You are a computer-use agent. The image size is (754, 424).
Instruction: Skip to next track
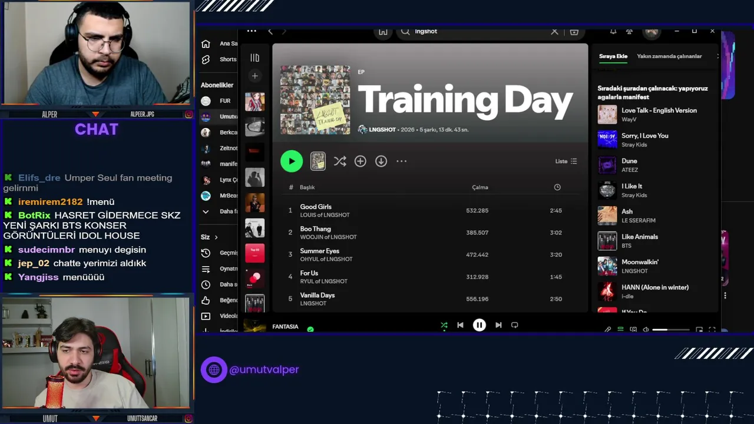(x=498, y=325)
